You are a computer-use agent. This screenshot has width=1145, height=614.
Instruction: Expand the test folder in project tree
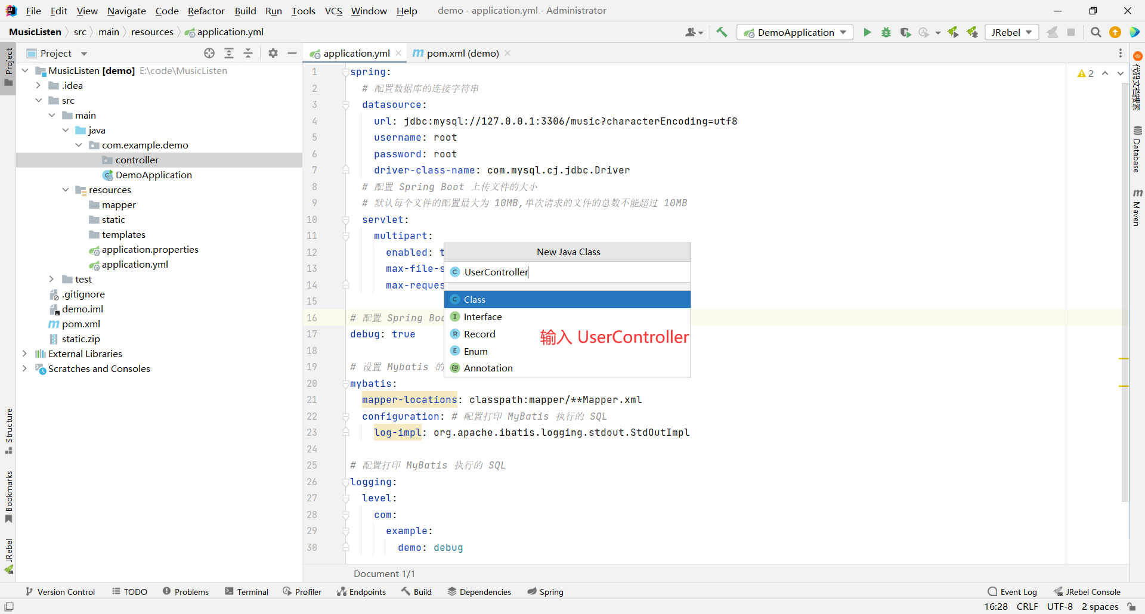pyautogui.click(x=52, y=279)
